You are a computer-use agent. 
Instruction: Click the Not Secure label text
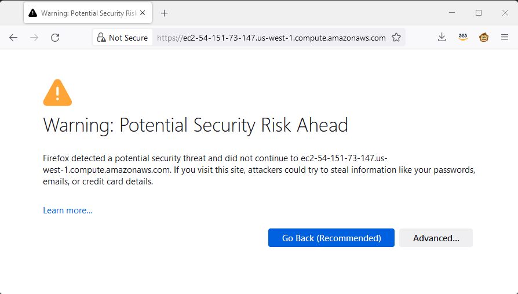[x=128, y=38]
